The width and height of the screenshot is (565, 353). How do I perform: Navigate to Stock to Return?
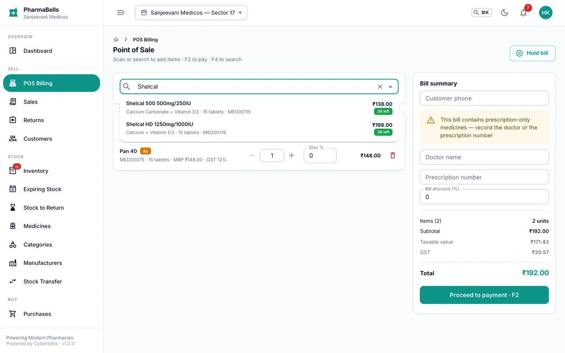tap(52, 207)
